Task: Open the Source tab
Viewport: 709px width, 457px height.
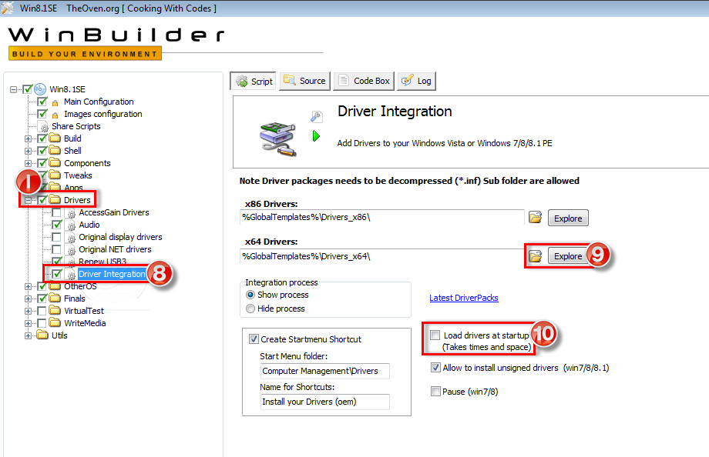Action: [x=304, y=81]
